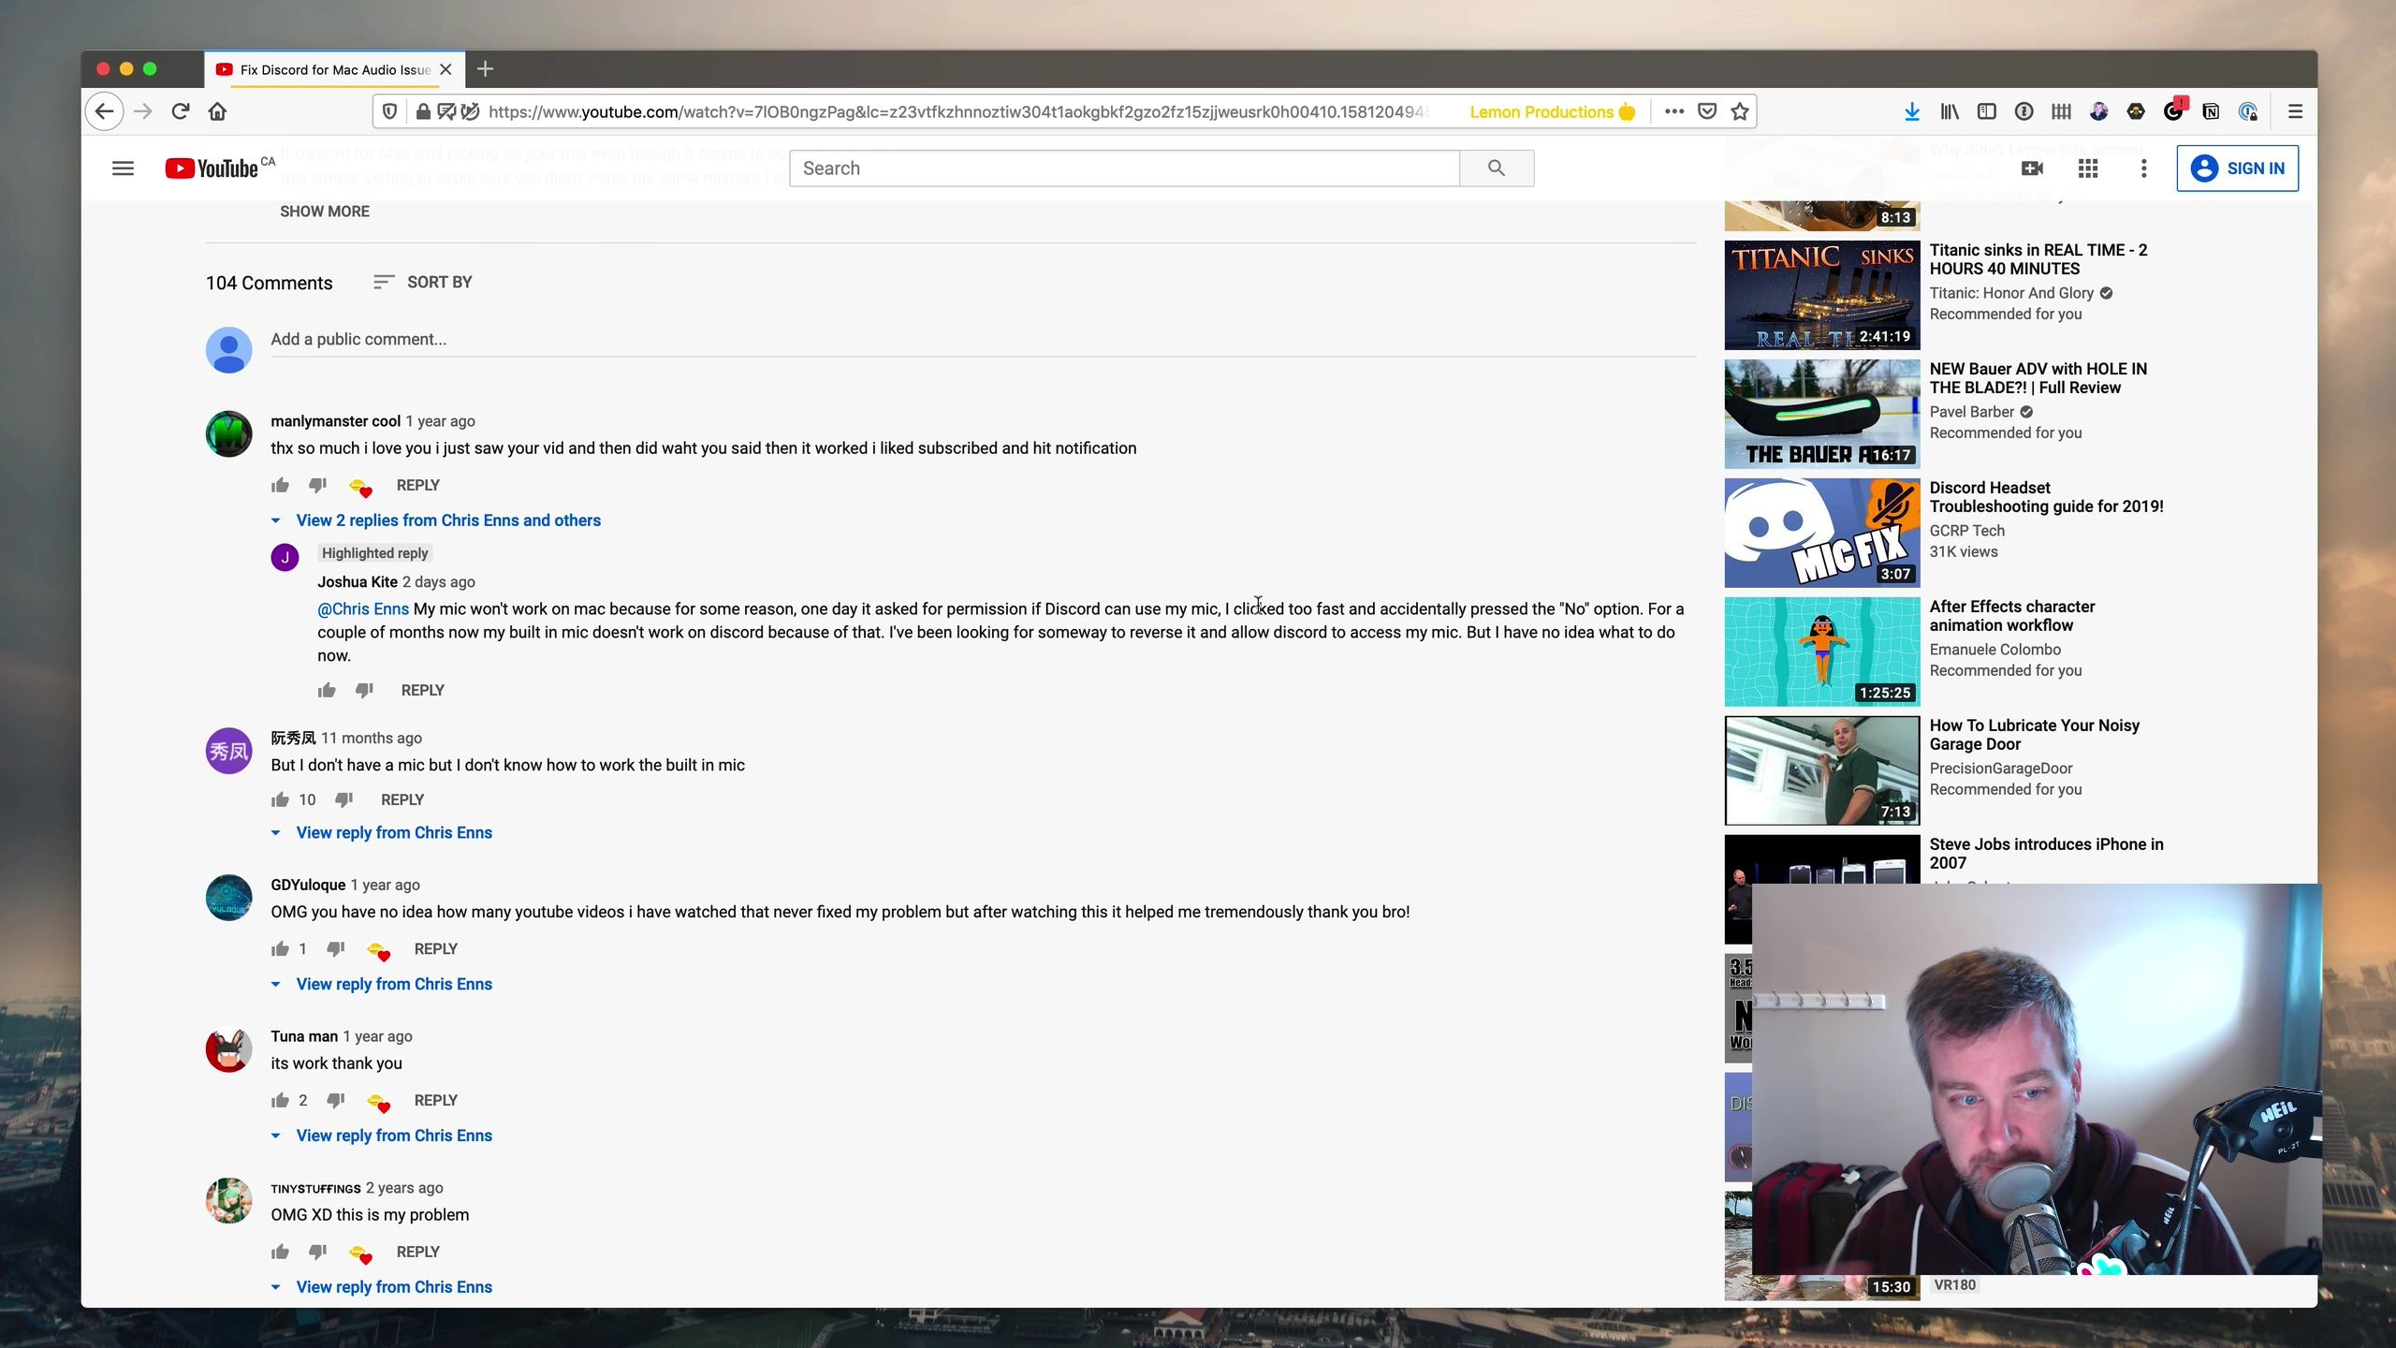Open new browser tab with plus button

point(485,69)
